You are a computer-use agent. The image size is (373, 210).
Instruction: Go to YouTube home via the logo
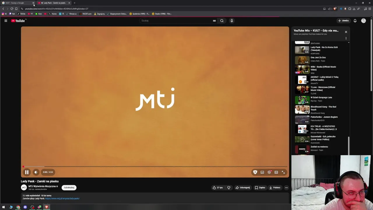[18, 21]
